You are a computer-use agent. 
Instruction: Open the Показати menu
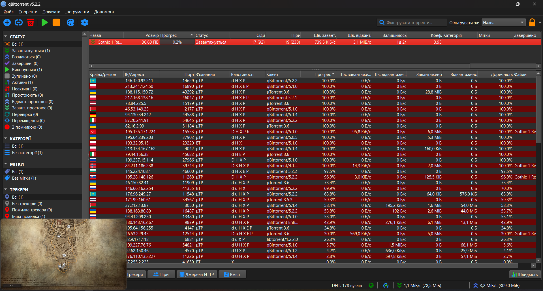(x=52, y=12)
